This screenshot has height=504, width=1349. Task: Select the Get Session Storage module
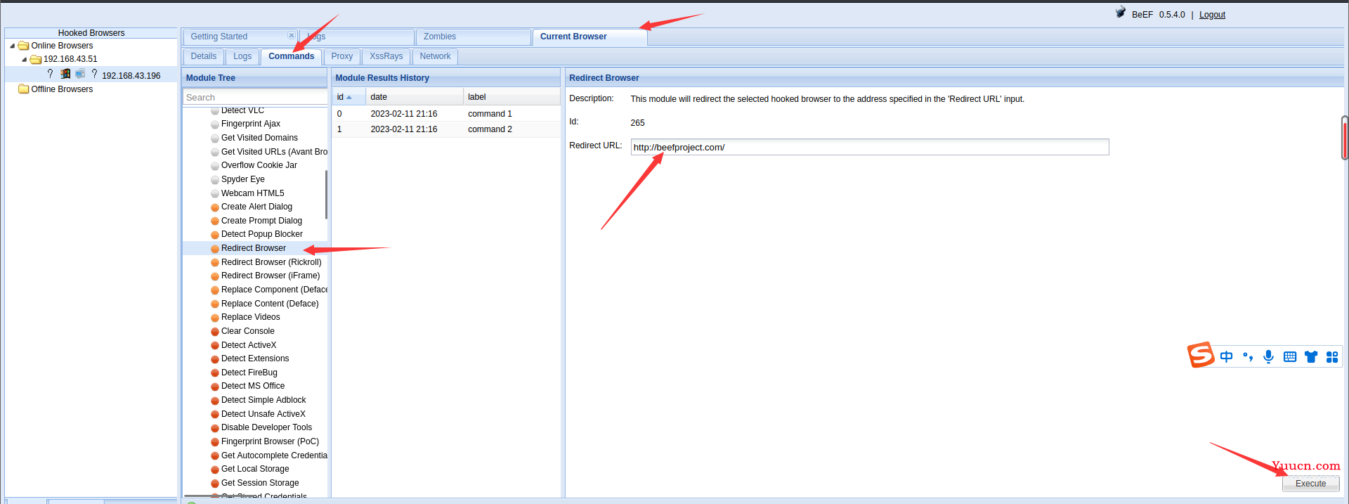pos(260,483)
